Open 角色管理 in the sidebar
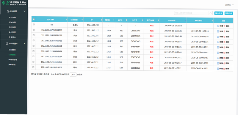 point(12,32)
